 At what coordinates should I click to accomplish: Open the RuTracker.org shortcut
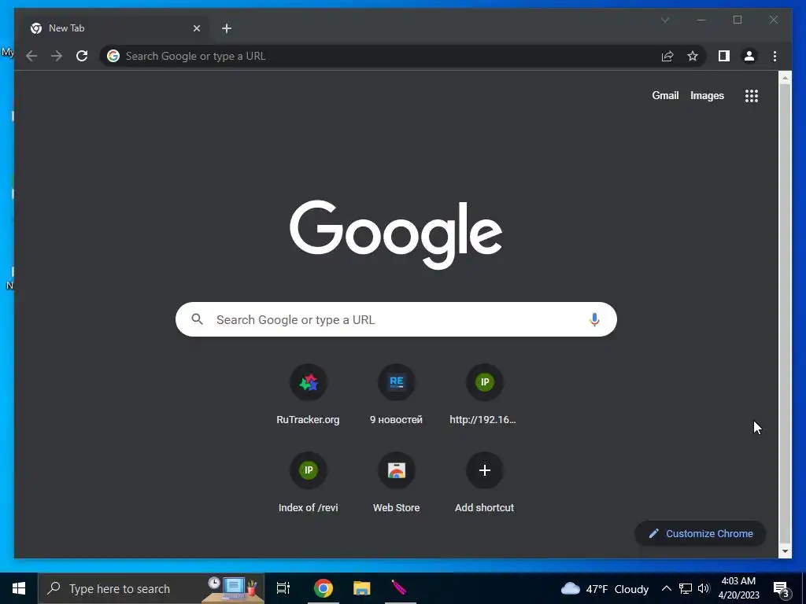pos(308,395)
